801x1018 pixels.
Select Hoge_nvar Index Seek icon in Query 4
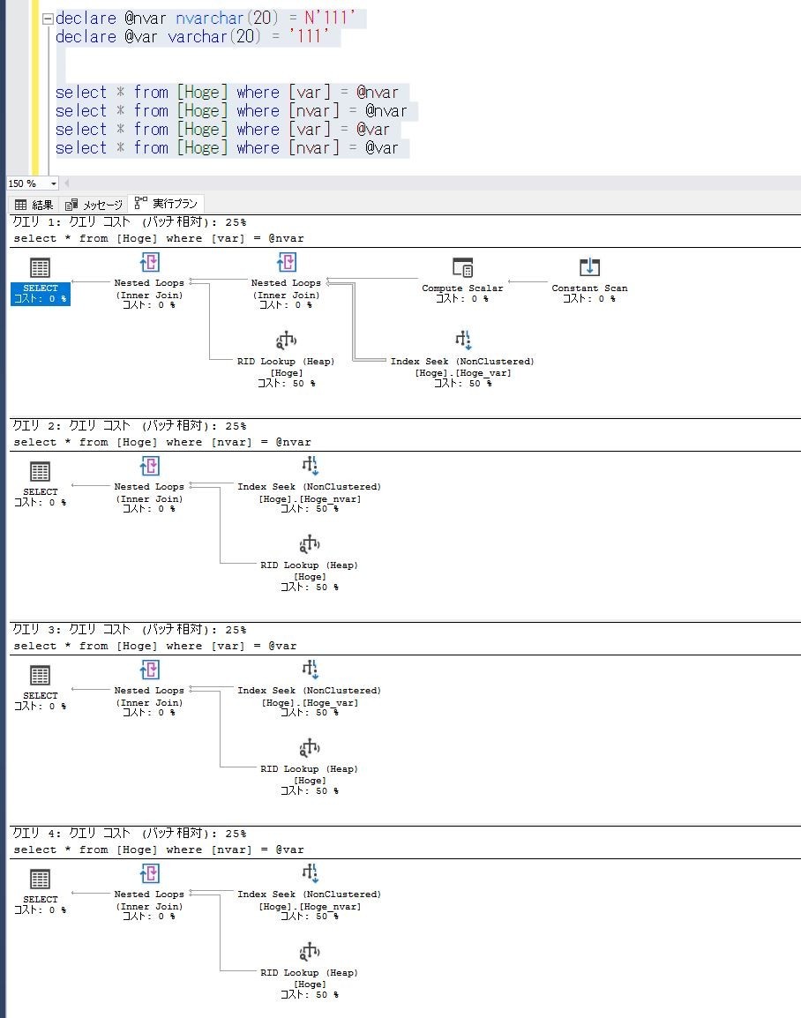pos(309,874)
